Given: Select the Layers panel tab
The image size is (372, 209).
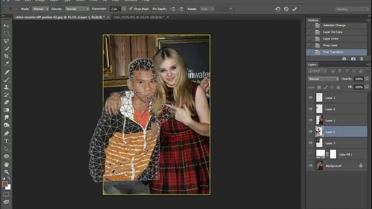Looking at the screenshot, I should coord(312,64).
